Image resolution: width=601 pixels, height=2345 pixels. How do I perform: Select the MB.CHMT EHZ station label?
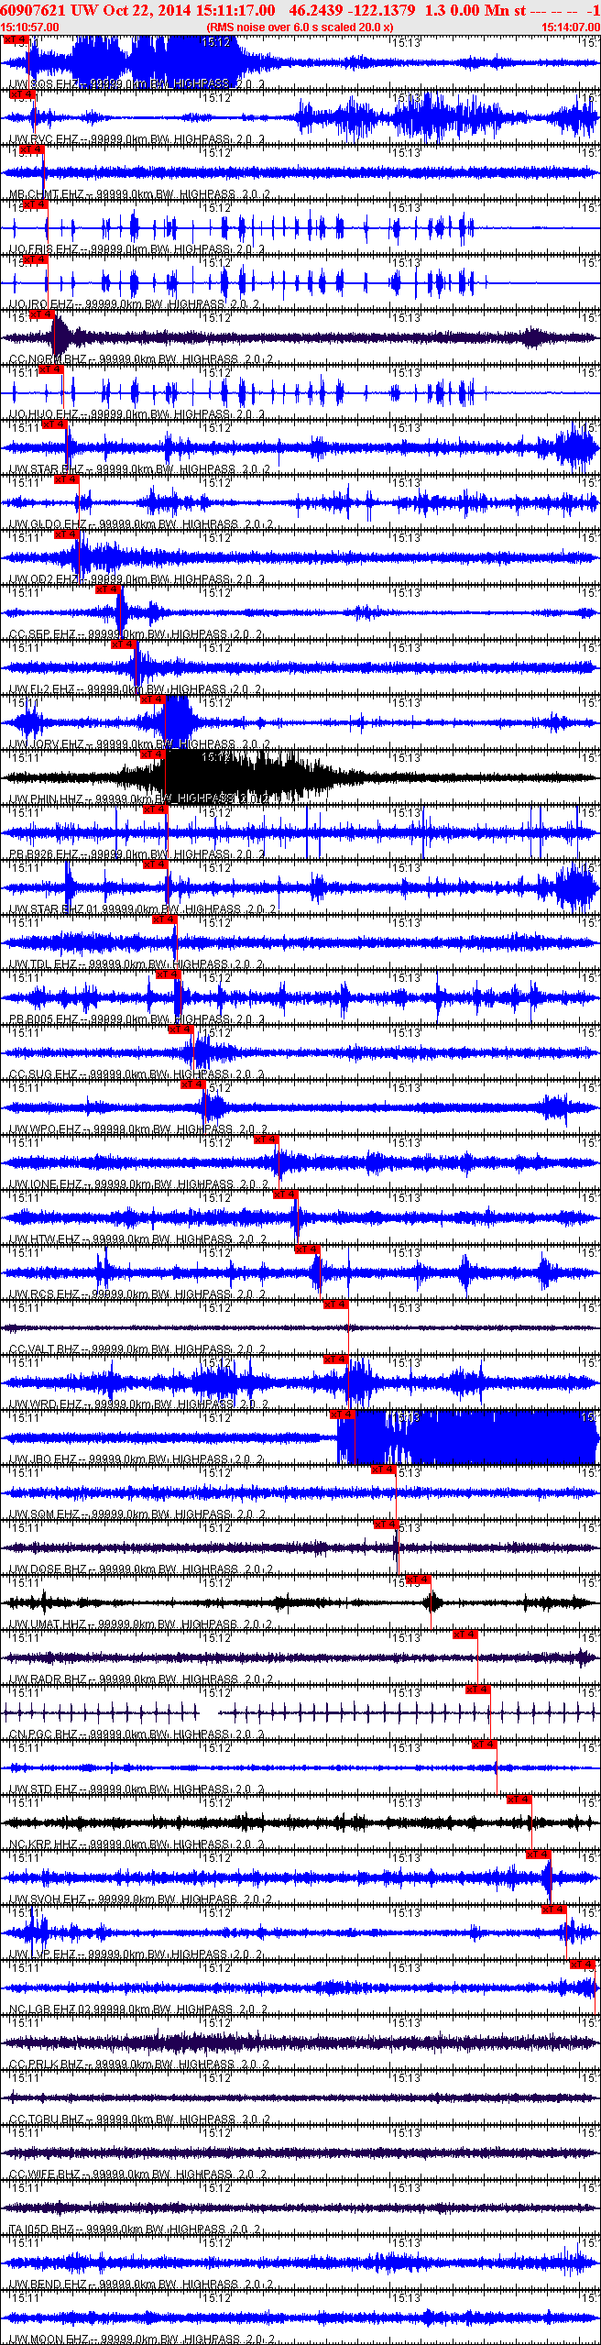(x=139, y=194)
